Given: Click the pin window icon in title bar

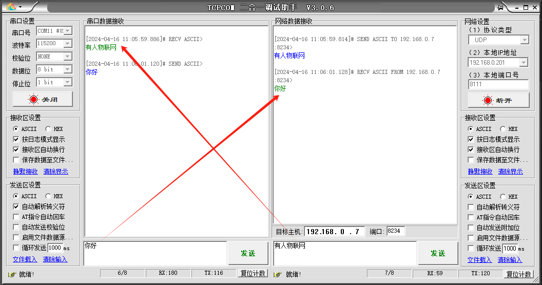Looking at the screenshot, I should click(500, 7).
